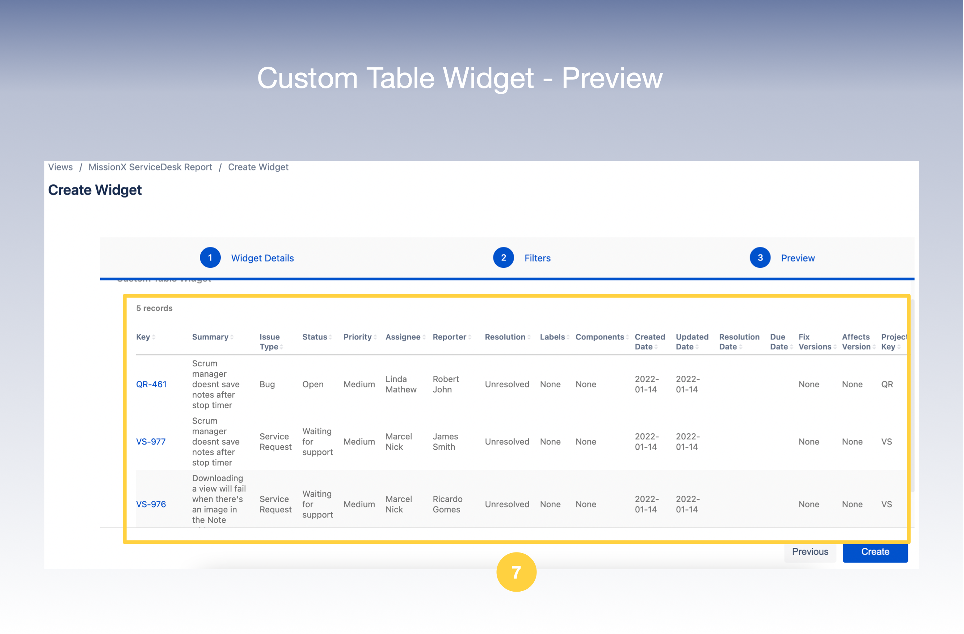Open issue VS-977 link
The image size is (964, 634).
[x=151, y=442]
